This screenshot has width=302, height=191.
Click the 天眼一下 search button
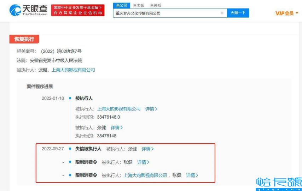coord(238,13)
